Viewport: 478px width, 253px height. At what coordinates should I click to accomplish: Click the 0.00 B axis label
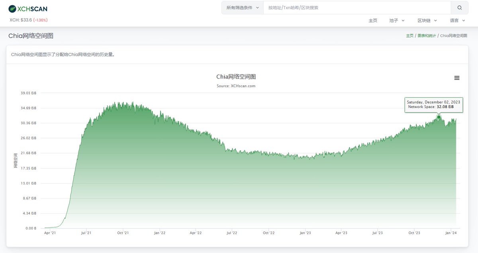[31, 228]
